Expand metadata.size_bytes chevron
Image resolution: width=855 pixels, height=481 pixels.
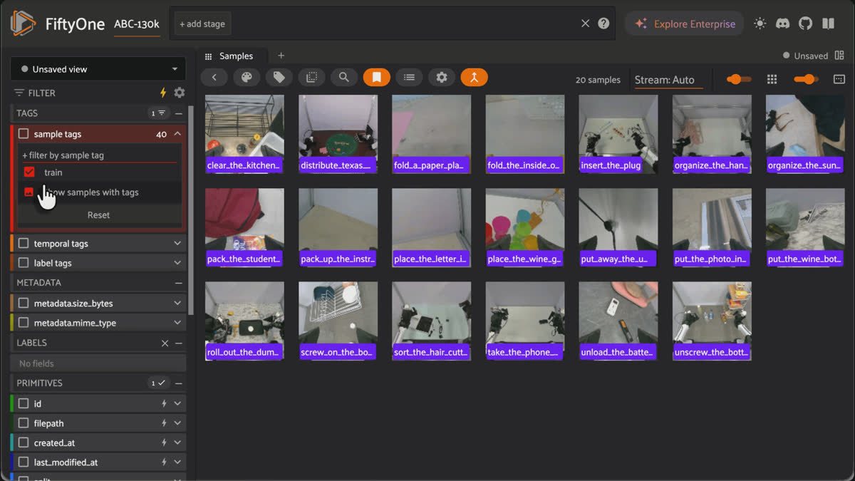click(177, 304)
